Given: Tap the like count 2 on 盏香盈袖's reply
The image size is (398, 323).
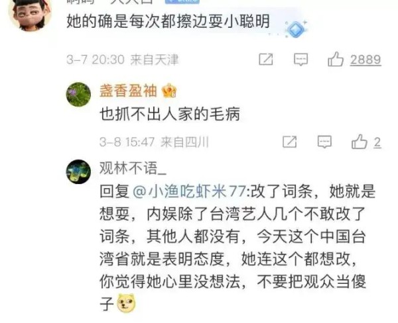Looking at the screenshot, I should 377,142.
